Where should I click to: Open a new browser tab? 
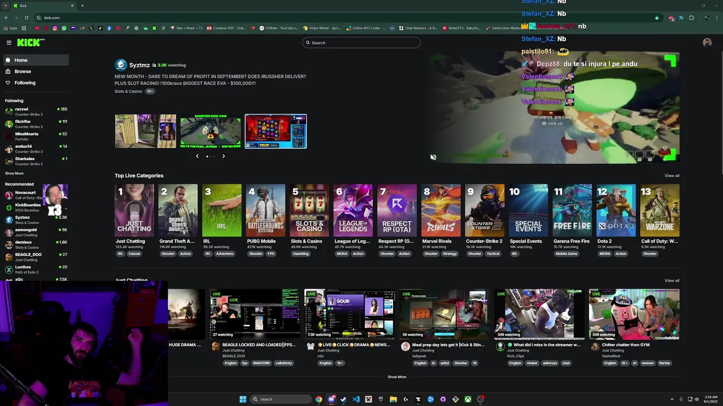pos(82,6)
